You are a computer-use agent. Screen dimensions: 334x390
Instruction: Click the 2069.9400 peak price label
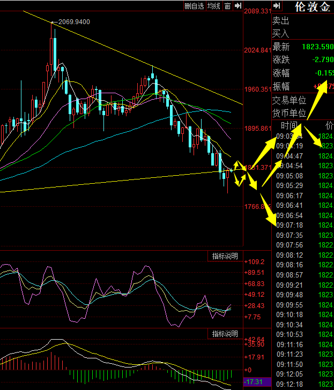pyautogui.click(x=74, y=22)
